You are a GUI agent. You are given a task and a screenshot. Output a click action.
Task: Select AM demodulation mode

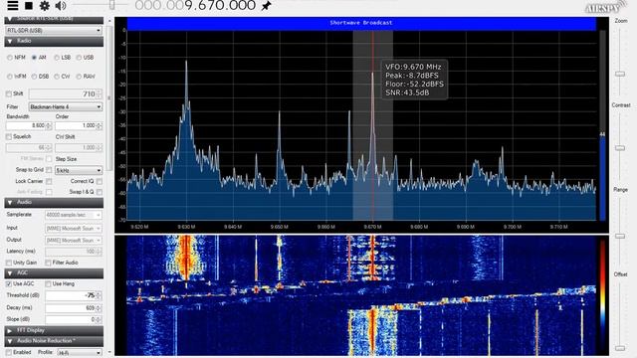pyautogui.click(x=34, y=58)
